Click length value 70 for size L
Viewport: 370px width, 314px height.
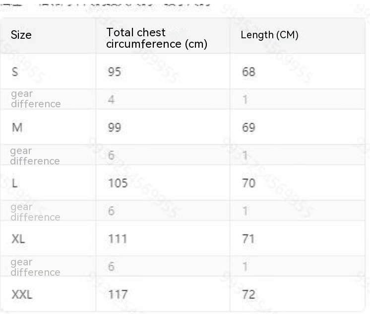[x=248, y=183]
